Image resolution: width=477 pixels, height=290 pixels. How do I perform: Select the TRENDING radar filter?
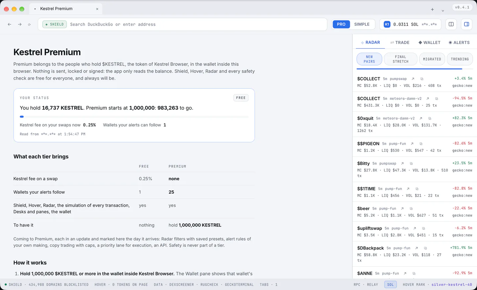pos(460,59)
